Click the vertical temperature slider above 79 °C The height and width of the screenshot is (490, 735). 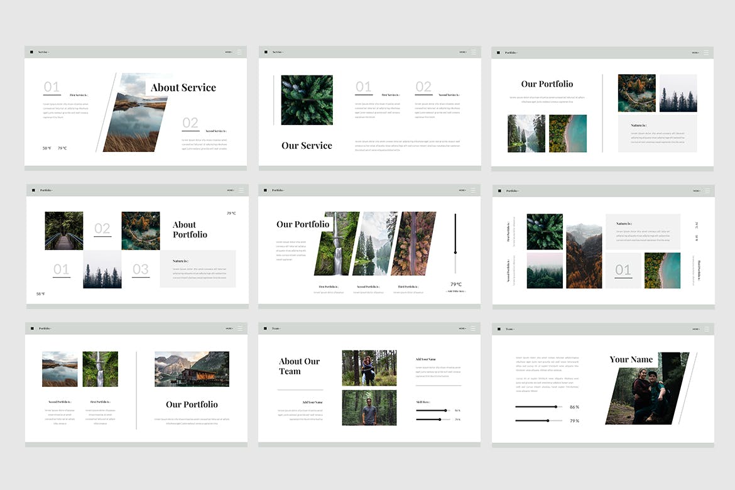(x=455, y=243)
